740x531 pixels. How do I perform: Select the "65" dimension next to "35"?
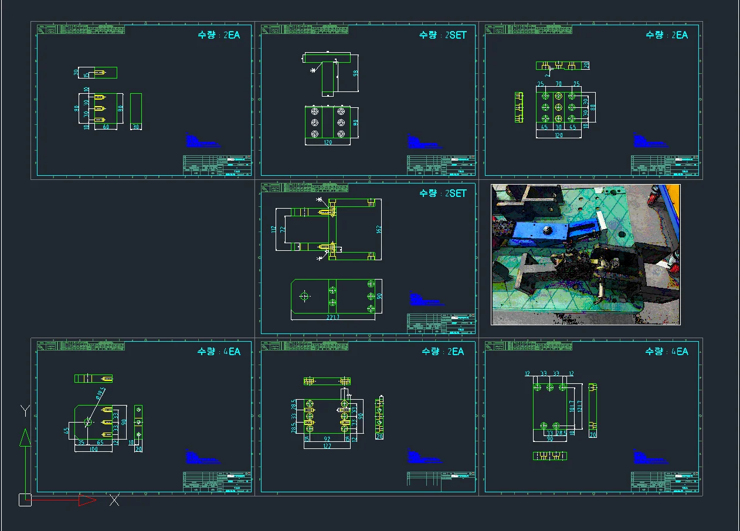tap(100, 442)
